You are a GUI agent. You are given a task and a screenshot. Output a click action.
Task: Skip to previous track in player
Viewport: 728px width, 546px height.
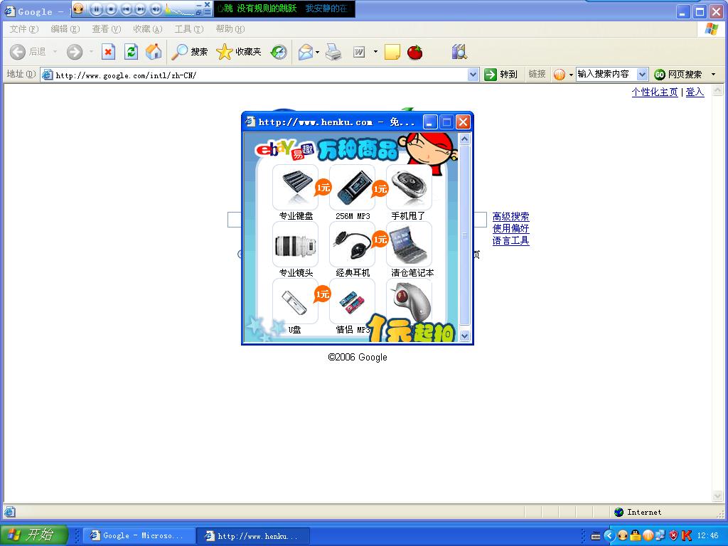point(126,9)
